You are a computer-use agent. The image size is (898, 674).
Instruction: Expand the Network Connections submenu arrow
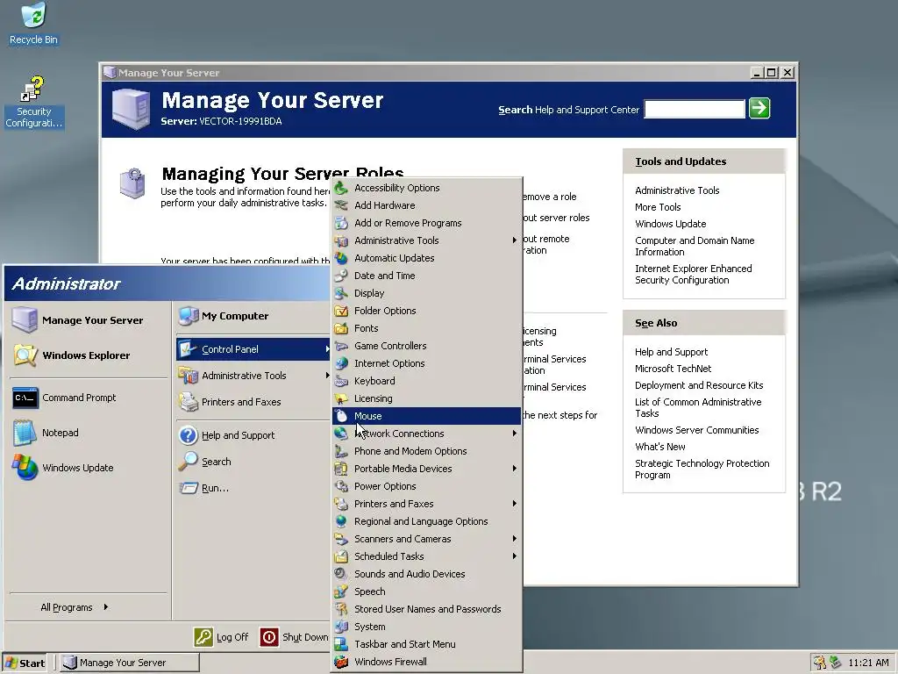514,434
